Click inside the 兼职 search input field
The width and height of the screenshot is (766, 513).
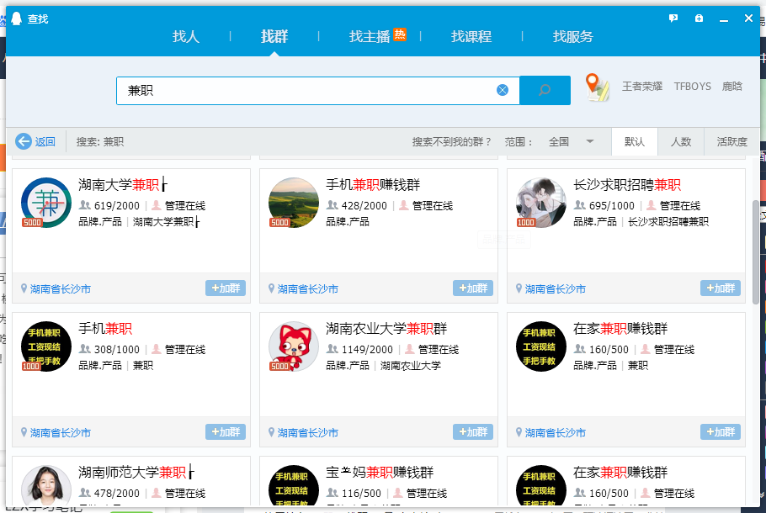303,90
